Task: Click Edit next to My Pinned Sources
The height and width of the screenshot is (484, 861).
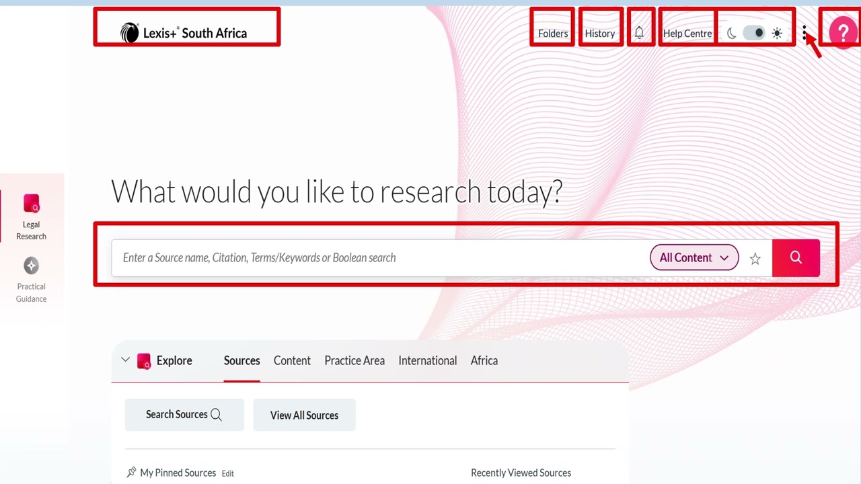Action: click(228, 473)
